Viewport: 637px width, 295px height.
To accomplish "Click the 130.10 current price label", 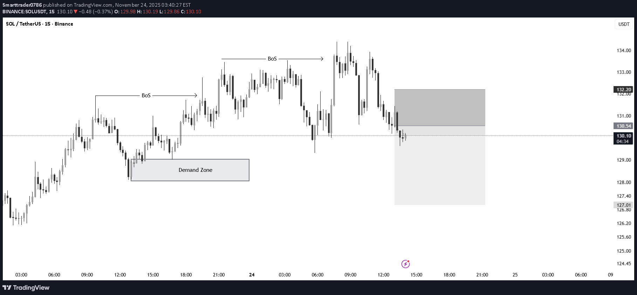I will click(624, 136).
